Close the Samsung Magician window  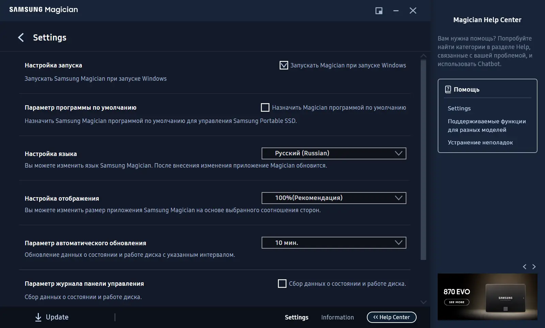pyautogui.click(x=413, y=11)
